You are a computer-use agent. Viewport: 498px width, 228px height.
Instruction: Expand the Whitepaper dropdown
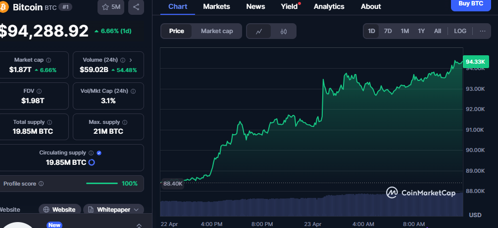point(113,210)
